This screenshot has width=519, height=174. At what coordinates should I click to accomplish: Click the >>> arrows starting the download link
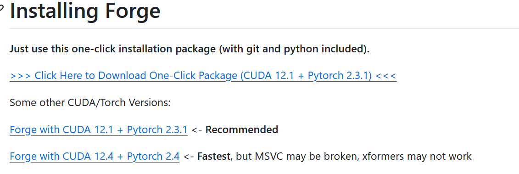tap(21, 76)
